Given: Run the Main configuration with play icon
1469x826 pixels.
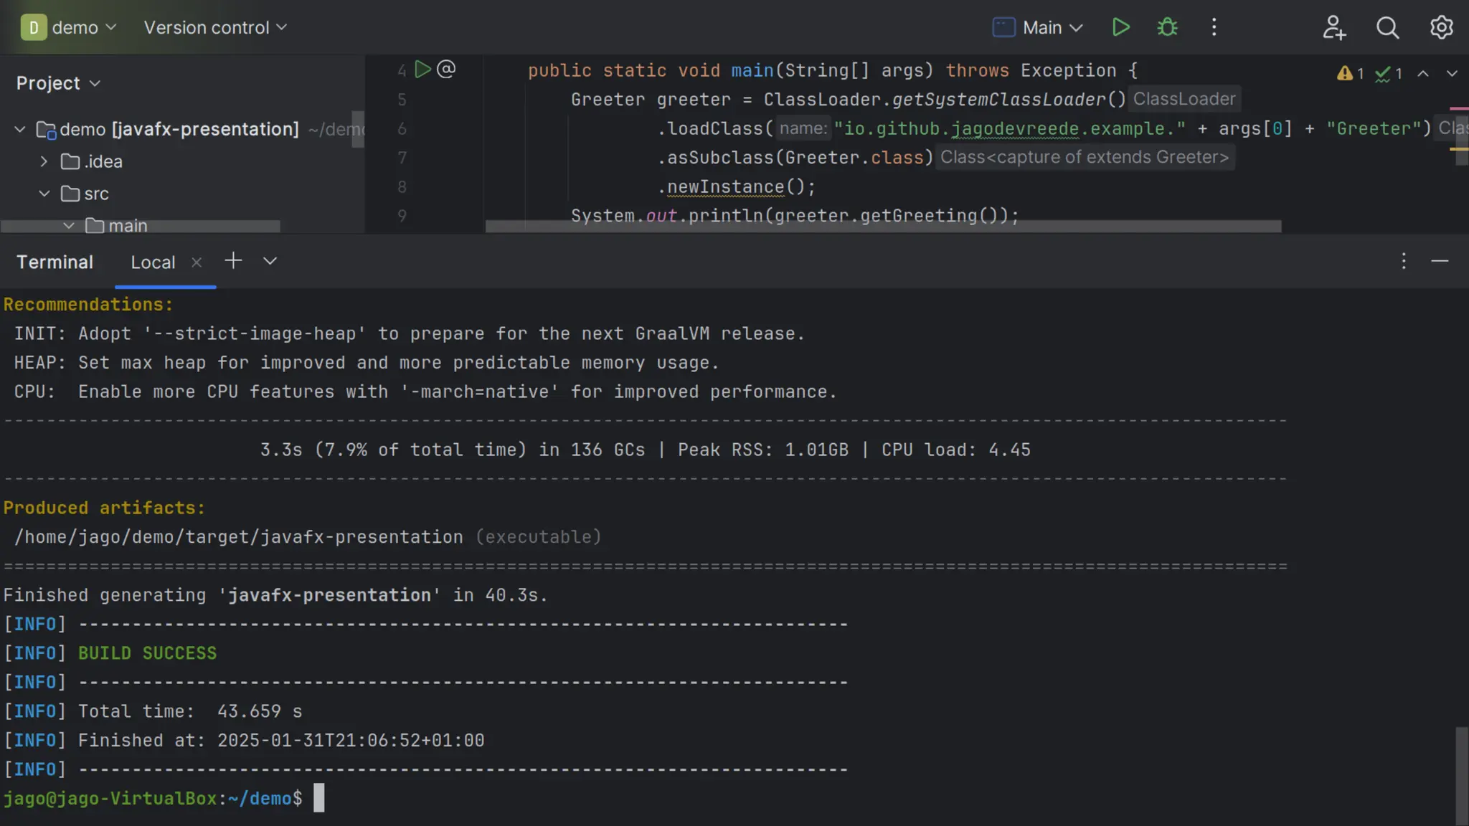Looking at the screenshot, I should (1120, 27).
